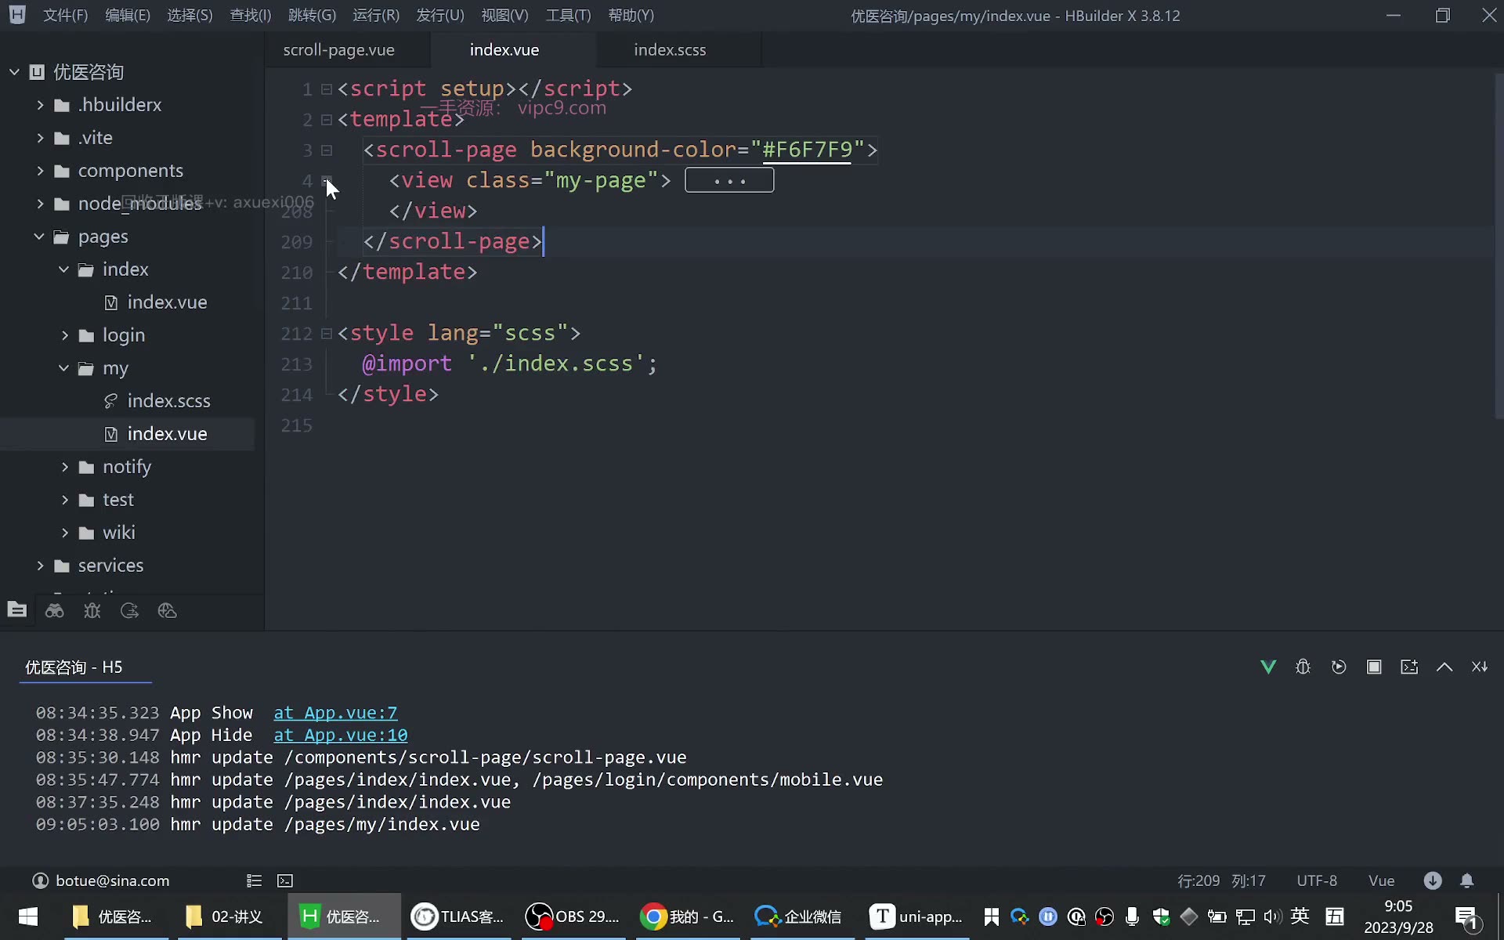1504x940 pixels.
Task: Open index.scss in the my folder
Action: [x=168, y=401]
